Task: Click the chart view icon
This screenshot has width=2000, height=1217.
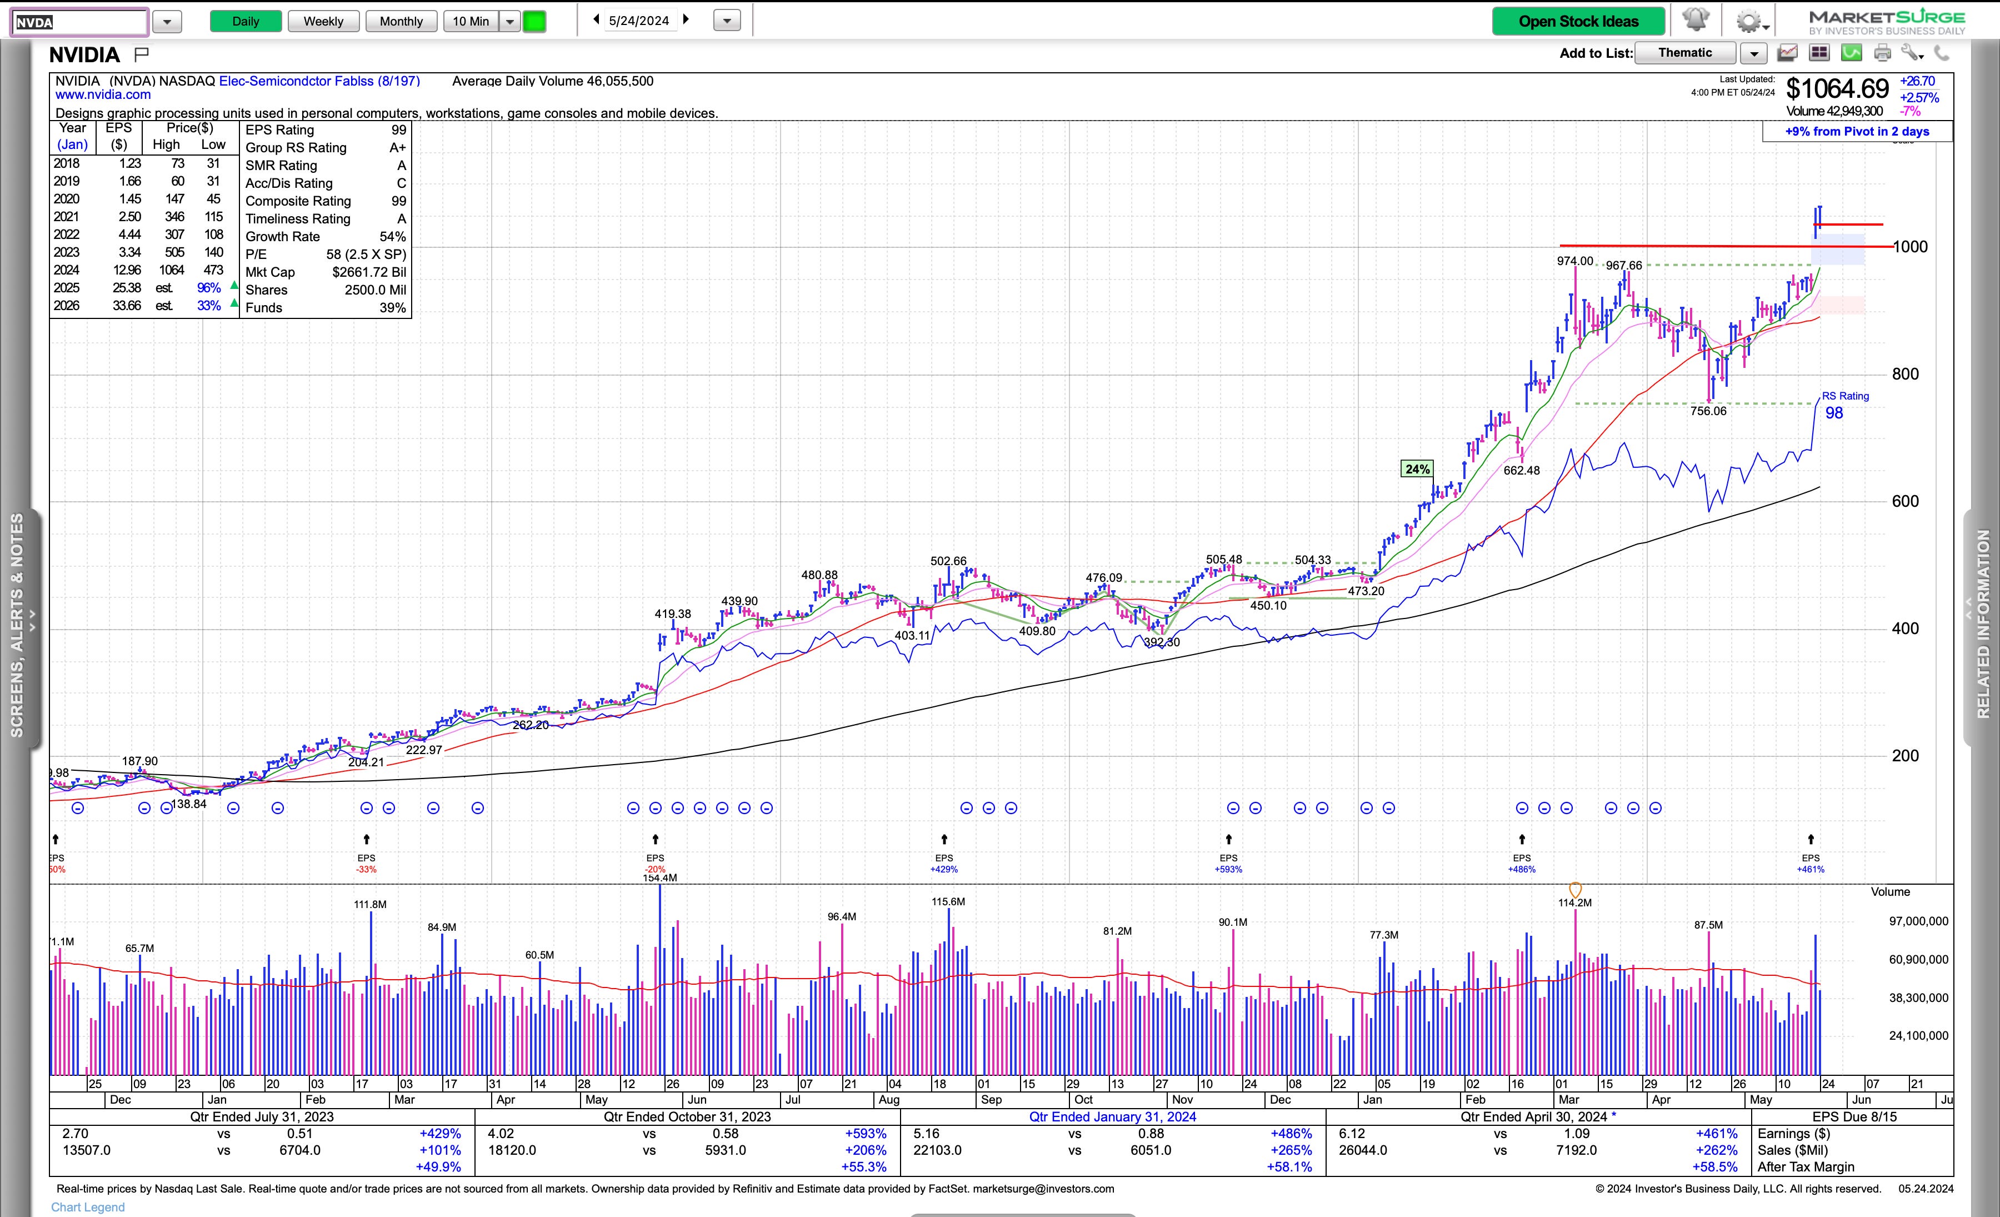Action: (1787, 53)
